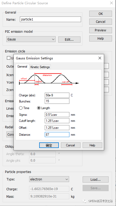Click the Charge (abs) input field
116x206 pixels.
tap(57, 95)
